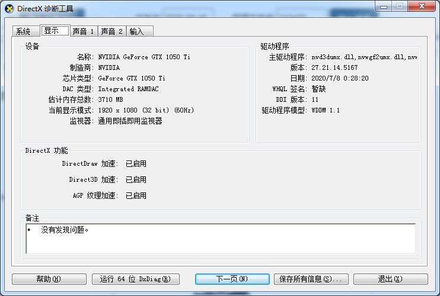Click inside the 备注 notes text box
Screen dimensions: 440x296
(x=221, y=239)
